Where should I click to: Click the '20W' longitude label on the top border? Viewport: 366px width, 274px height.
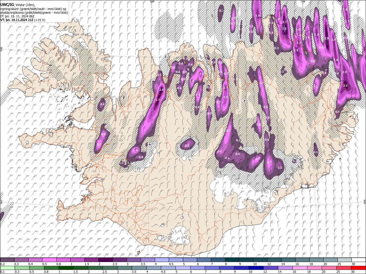pos(152,1)
